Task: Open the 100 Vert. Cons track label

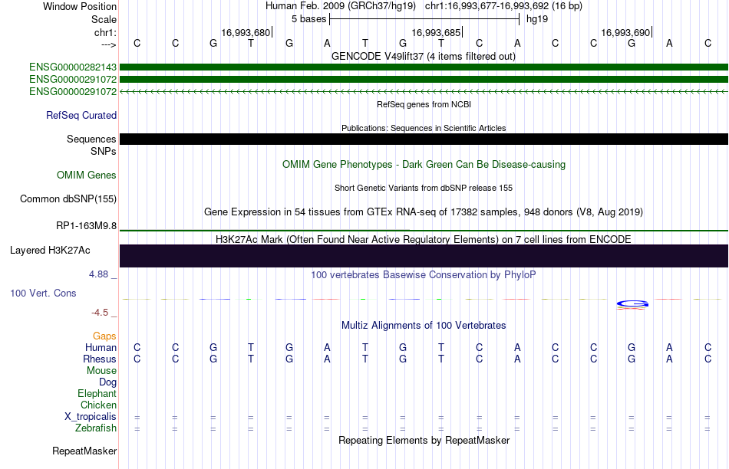Action: click(43, 293)
